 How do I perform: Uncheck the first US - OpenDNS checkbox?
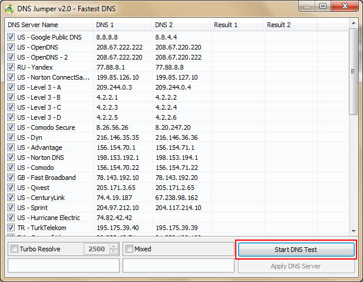[11, 47]
